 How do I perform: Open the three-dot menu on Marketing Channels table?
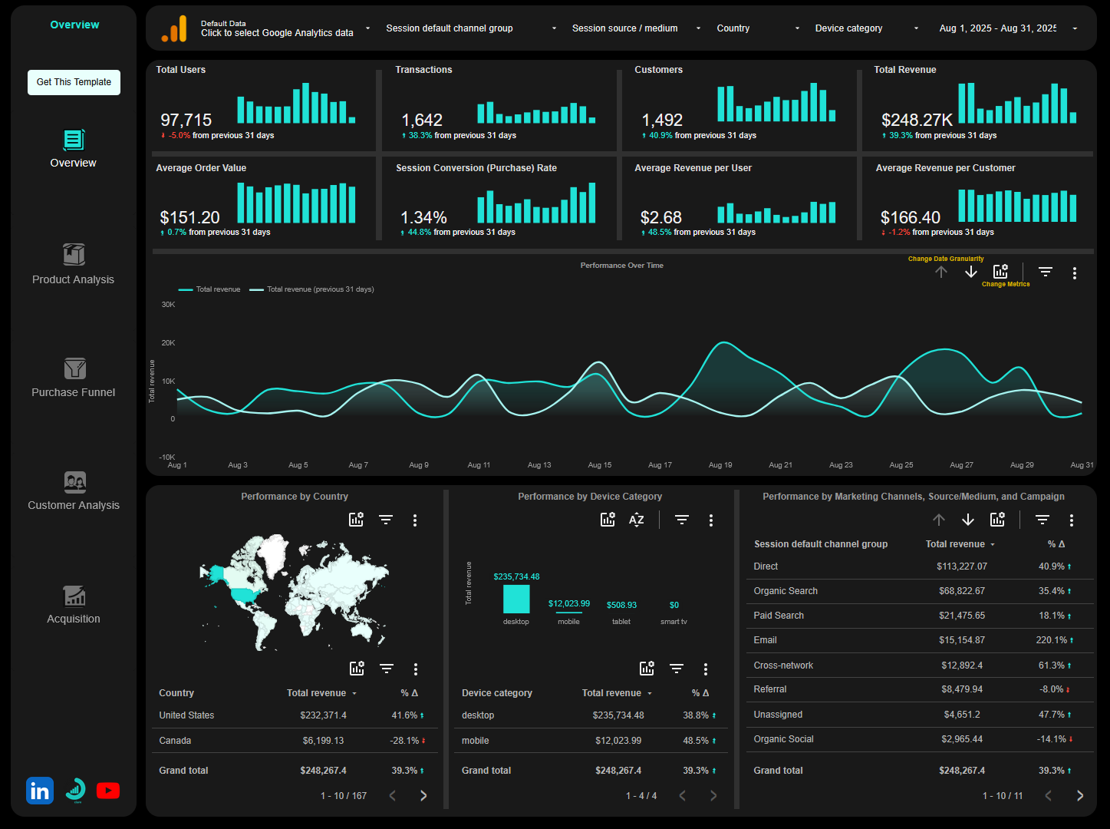(x=1072, y=520)
